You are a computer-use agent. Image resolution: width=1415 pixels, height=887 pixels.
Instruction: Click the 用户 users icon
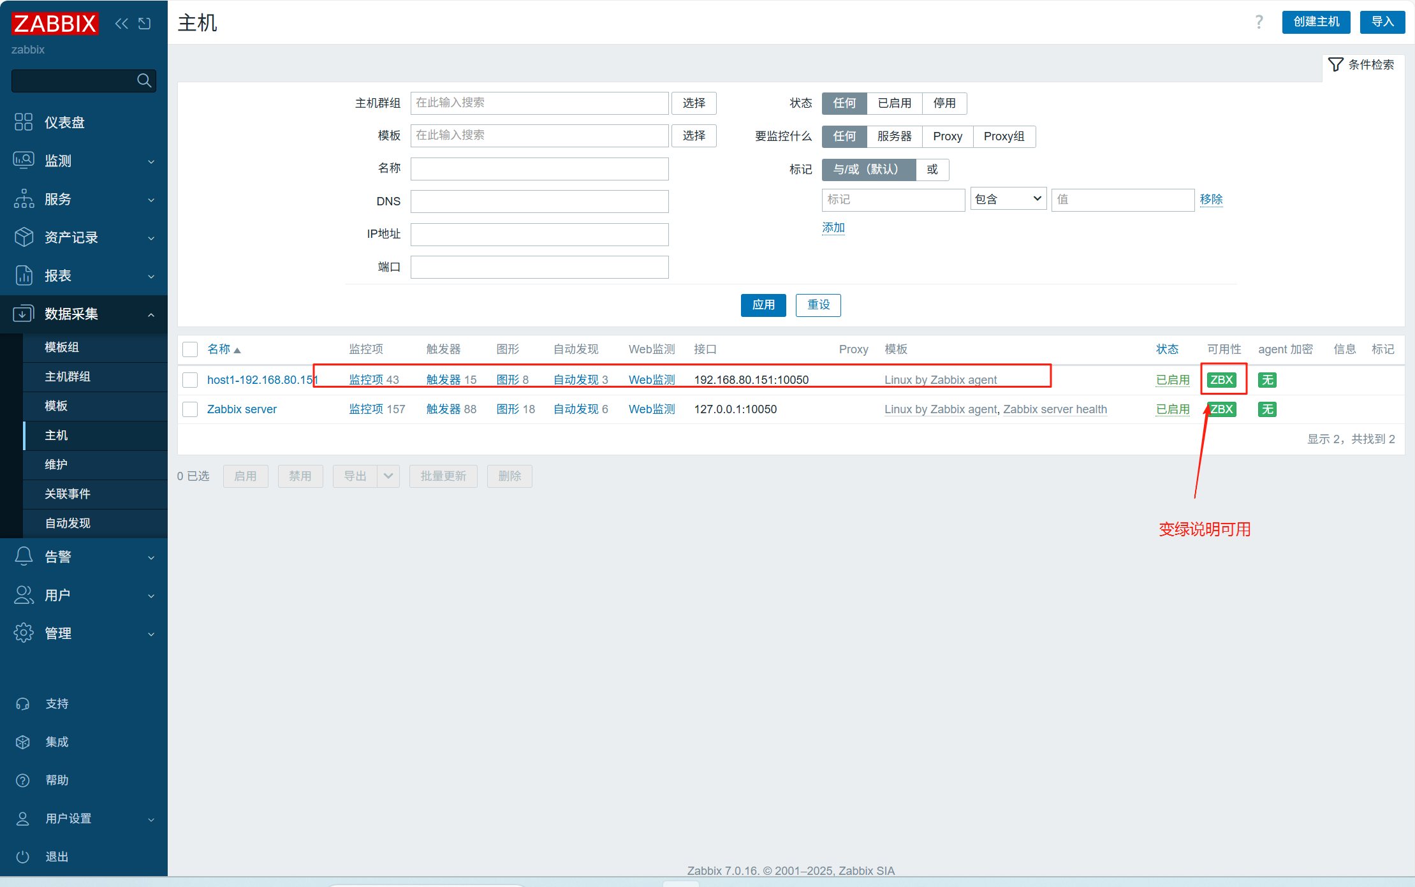24,594
